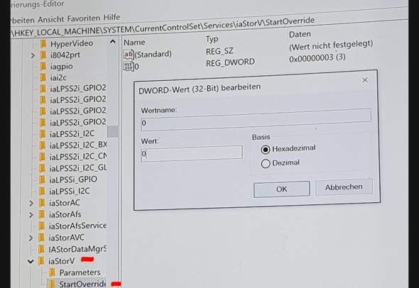Click the iaLPSSi_GPIO folder icon
This screenshot has width=419, height=288.
pos(42,179)
